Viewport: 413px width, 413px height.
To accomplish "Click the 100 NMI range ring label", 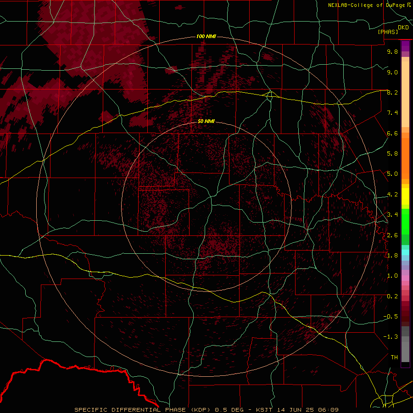I will [x=206, y=36].
